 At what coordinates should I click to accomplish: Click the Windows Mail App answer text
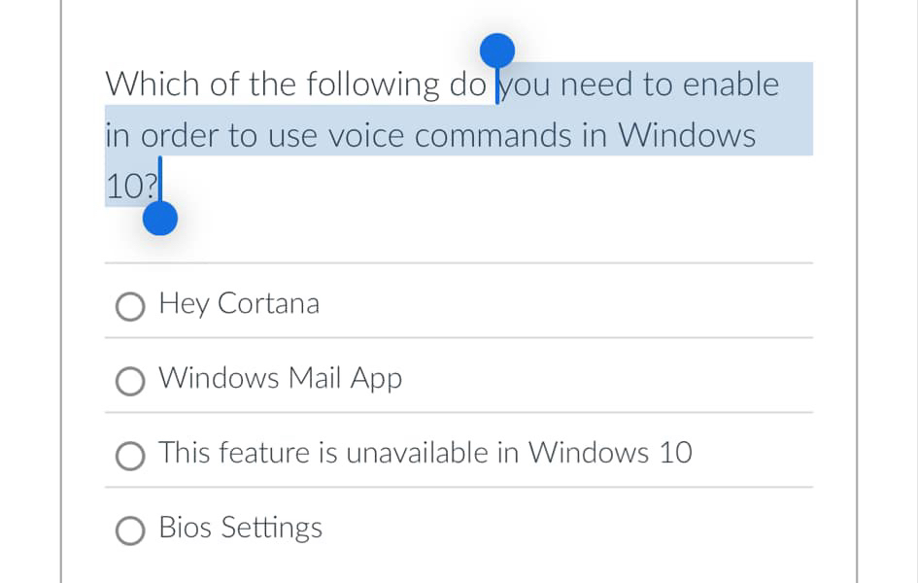[x=280, y=379]
